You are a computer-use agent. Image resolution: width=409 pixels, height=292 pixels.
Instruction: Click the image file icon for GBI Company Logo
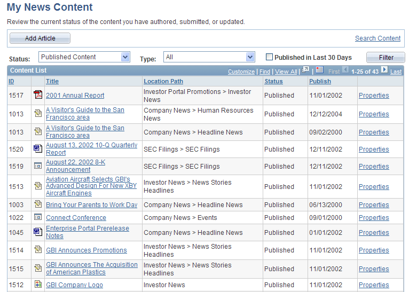[x=38, y=285]
